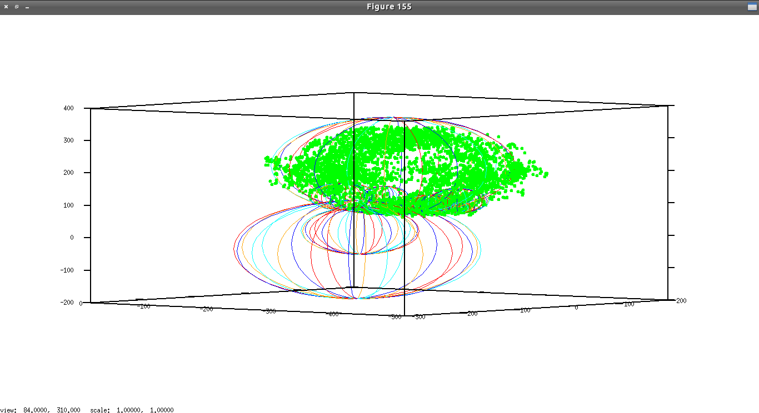This screenshot has height=413, width=759.
Task: Click the "Figure 155" title text
Action: click(x=389, y=7)
